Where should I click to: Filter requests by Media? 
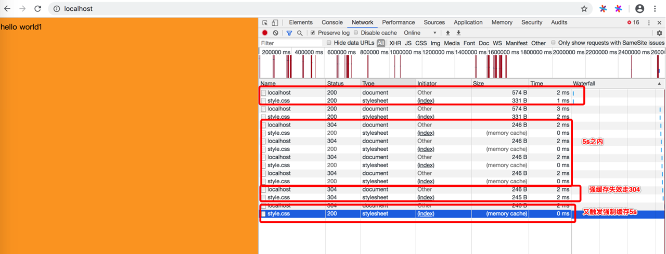pos(452,43)
